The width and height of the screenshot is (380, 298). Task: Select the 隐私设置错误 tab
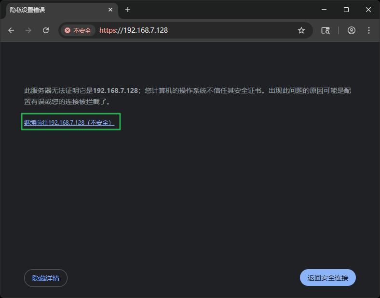click(53, 10)
